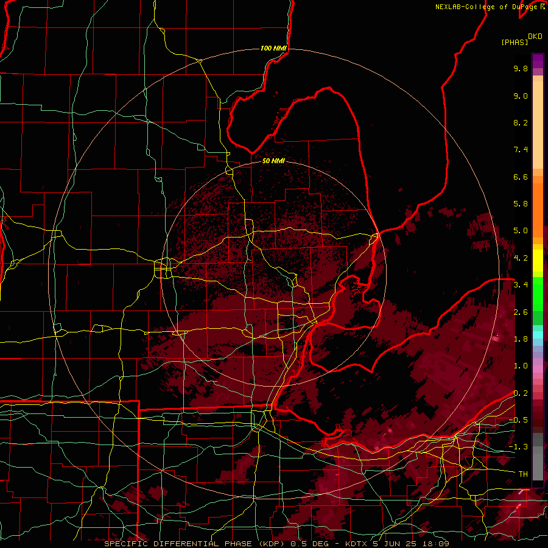This screenshot has height=548, width=548.
Task: Click the NEXLAB-College of DuPage credit text
Action: point(486,7)
